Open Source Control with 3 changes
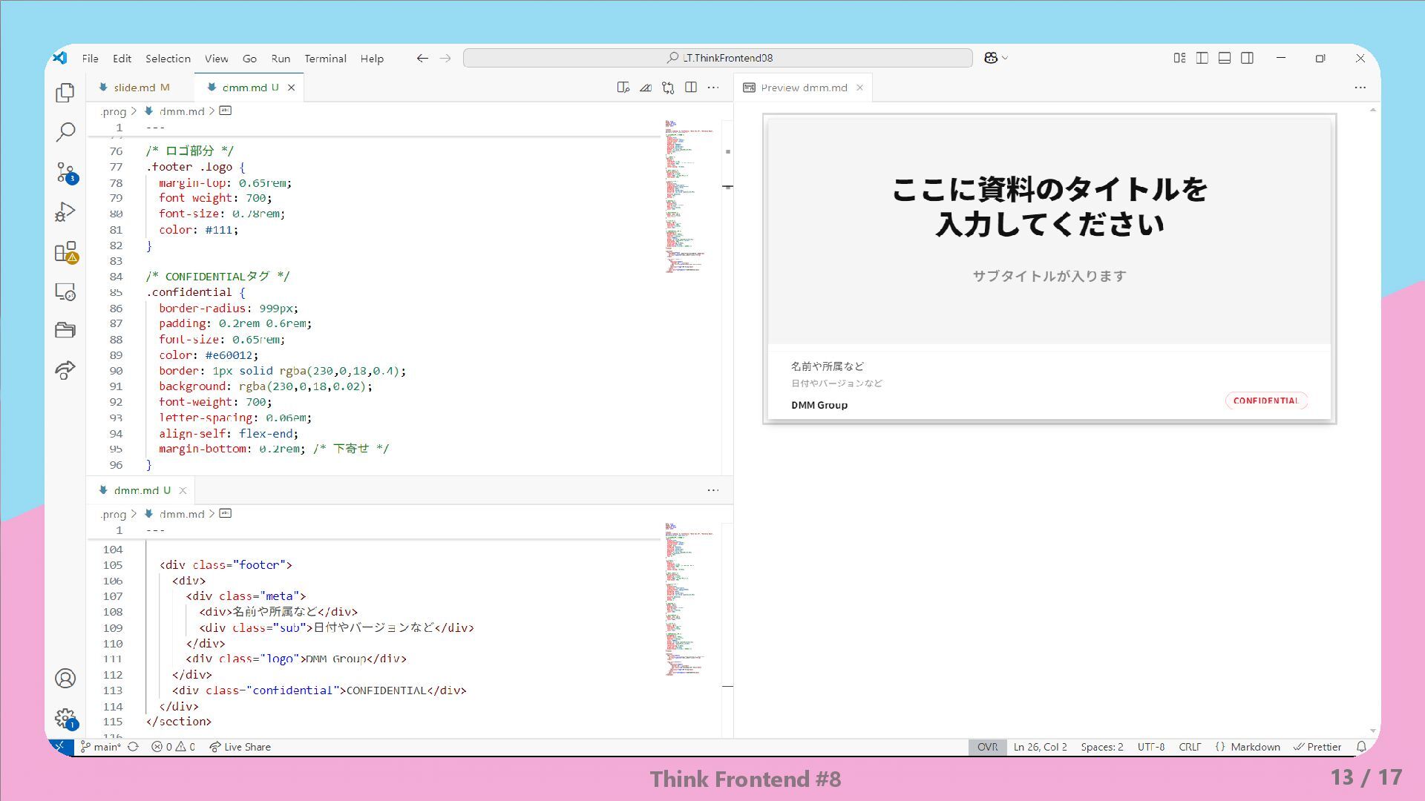The height and width of the screenshot is (801, 1425). click(65, 173)
